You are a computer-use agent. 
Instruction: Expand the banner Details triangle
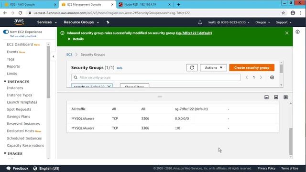(69, 39)
